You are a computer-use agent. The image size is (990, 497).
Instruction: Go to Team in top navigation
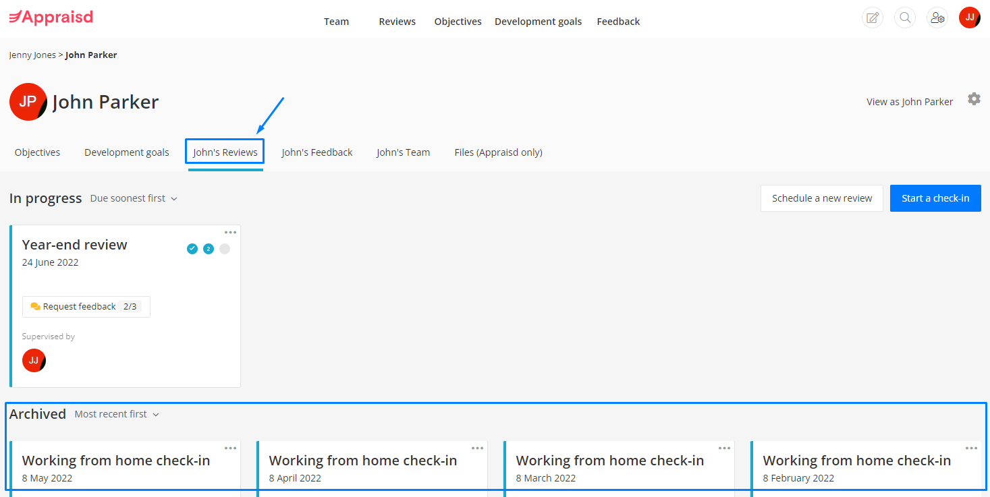click(x=336, y=22)
